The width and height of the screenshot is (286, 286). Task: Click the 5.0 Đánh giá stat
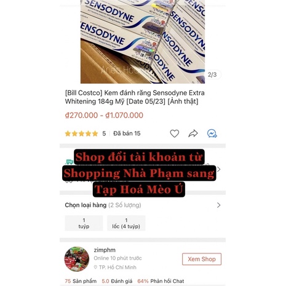pyautogui.click(x=117, y=281)
